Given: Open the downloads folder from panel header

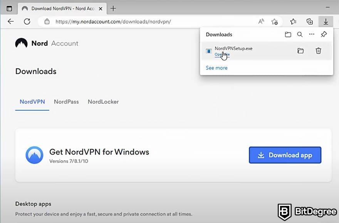Looking at the screenshot, I should pyautogui.click(x=288, y=34).
